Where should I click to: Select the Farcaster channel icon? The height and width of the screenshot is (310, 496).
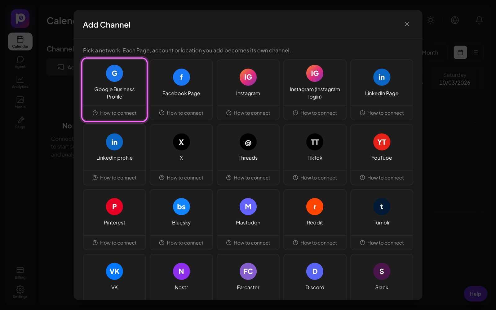click(x=248, y=272)
